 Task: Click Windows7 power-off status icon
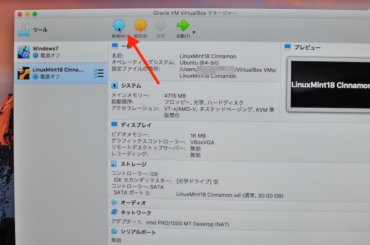pos(36,55)
